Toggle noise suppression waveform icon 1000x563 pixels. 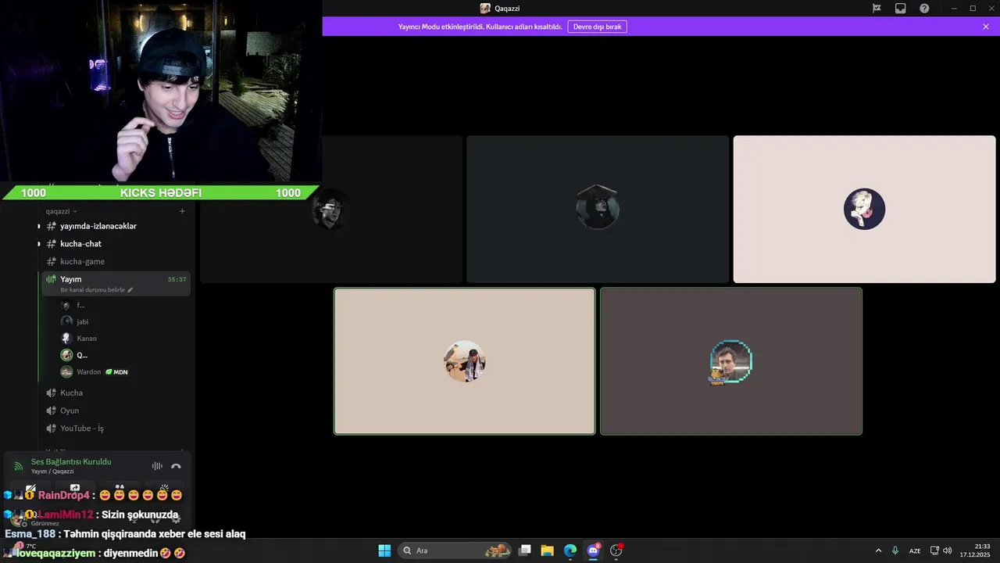157,466
